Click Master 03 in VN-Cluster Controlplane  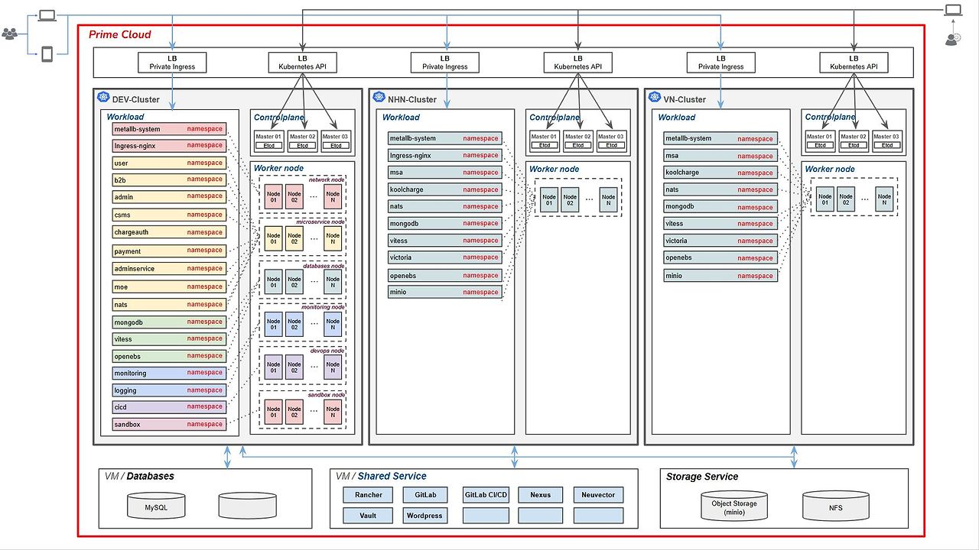tap(887, 141)
